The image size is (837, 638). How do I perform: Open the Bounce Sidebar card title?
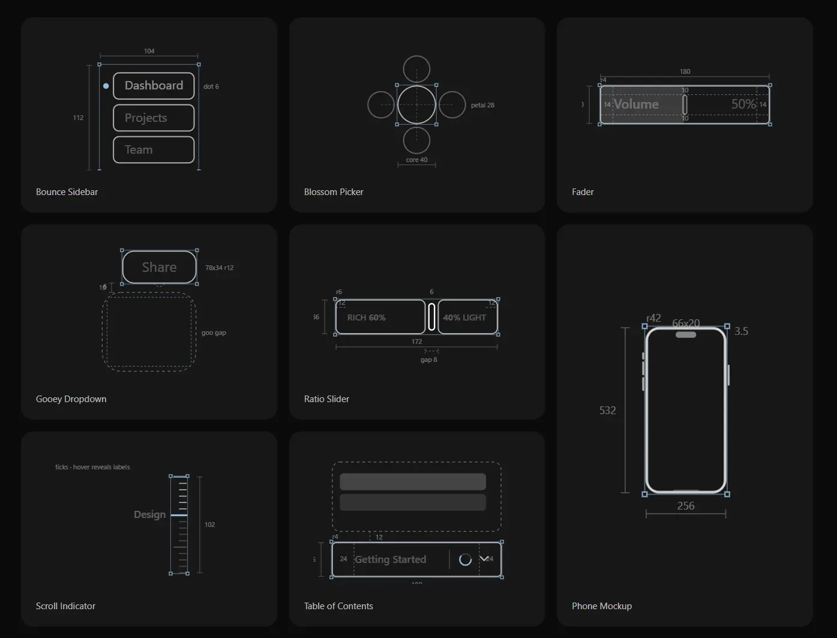tap(67, 192)
